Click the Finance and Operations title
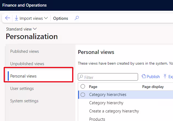This screenshot has width=173, height=121. 24,5
